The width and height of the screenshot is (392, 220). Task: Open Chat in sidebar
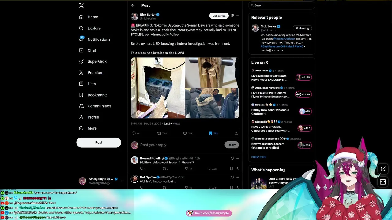point(88,50)
